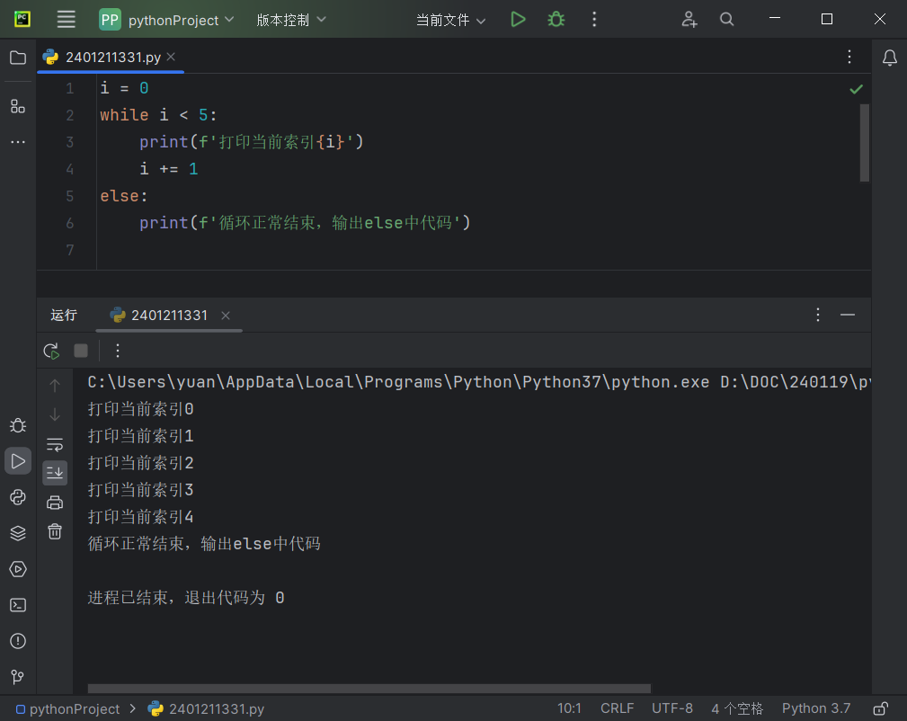Print the console output

[x=55, y=503]
